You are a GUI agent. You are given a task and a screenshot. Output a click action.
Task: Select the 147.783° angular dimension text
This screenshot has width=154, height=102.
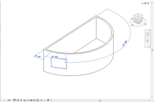124,43
